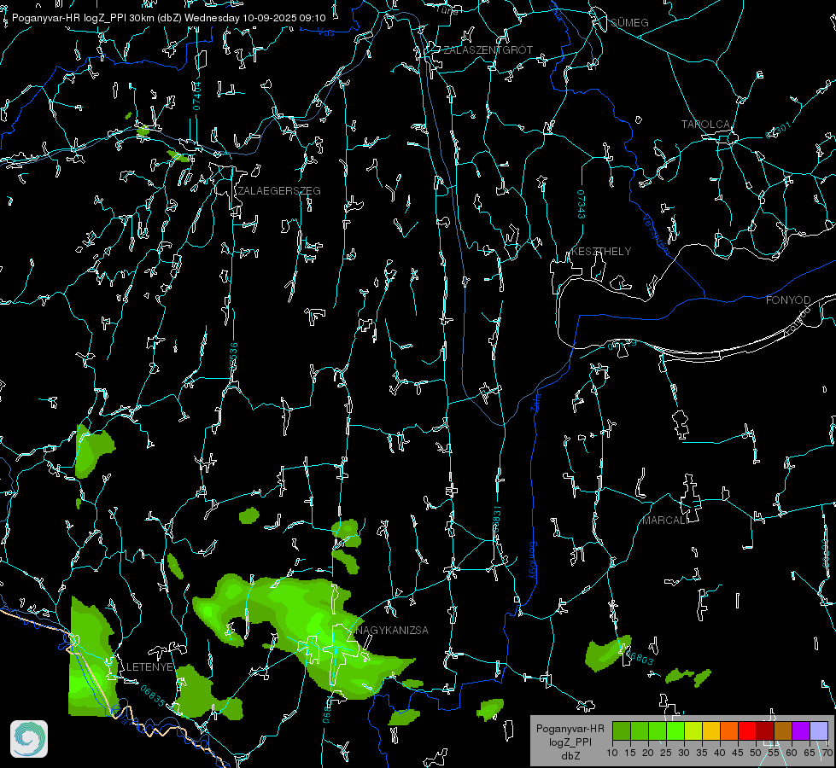Click the NAGYKANIZSA city label
This screenshot has height=768, width=836.
click(x=392, y=631)
